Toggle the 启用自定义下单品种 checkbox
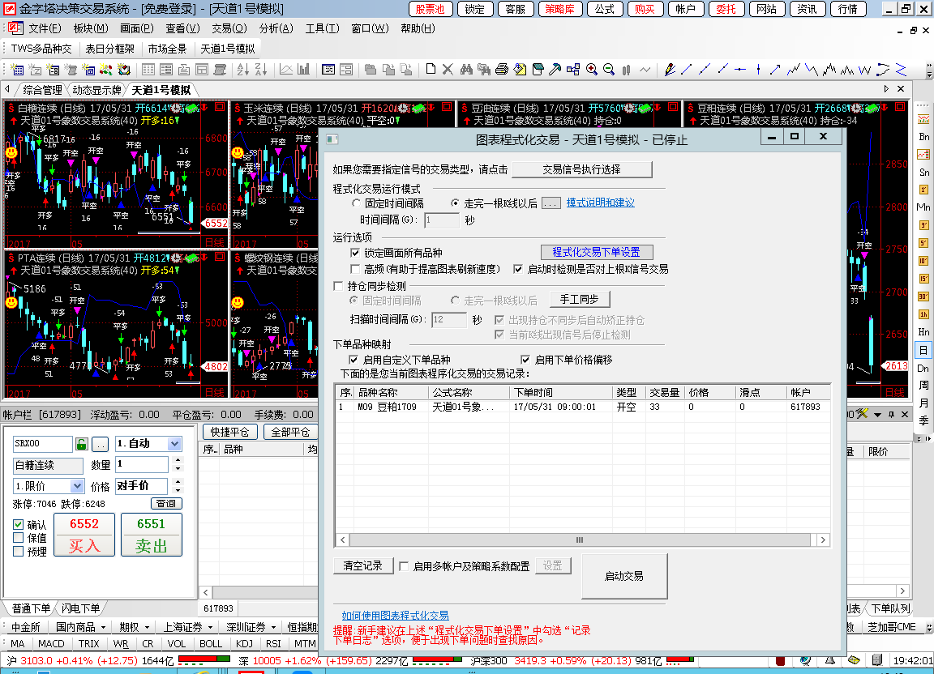 pos(353,360)
